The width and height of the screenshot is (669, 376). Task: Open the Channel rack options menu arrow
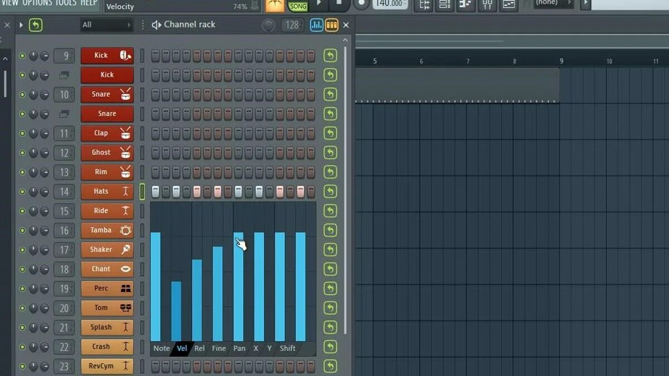click(x=21, y=25)
